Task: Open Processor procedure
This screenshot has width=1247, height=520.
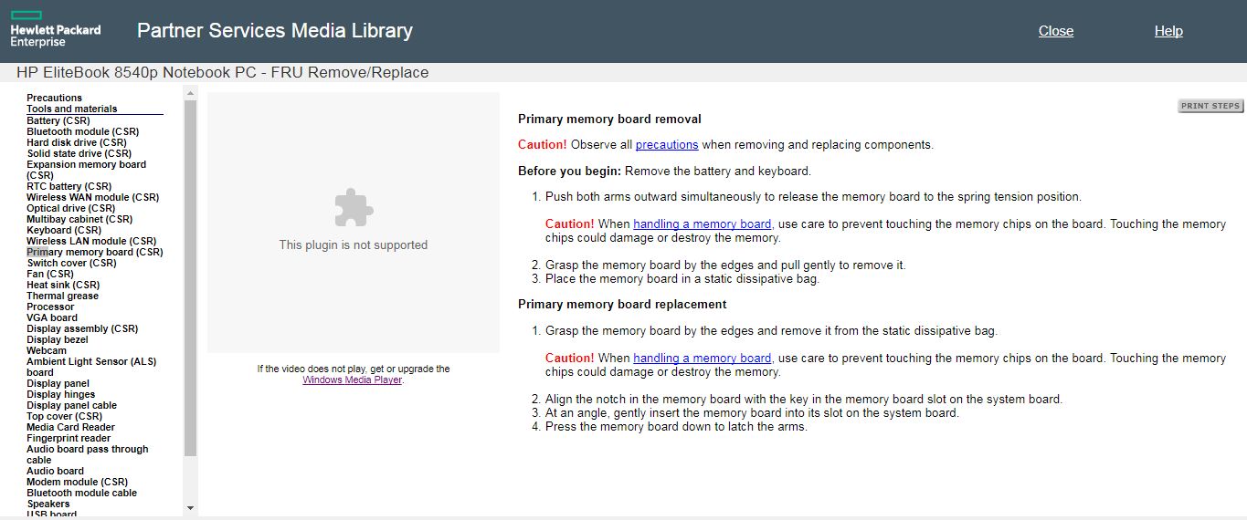Action: [50, 307]
